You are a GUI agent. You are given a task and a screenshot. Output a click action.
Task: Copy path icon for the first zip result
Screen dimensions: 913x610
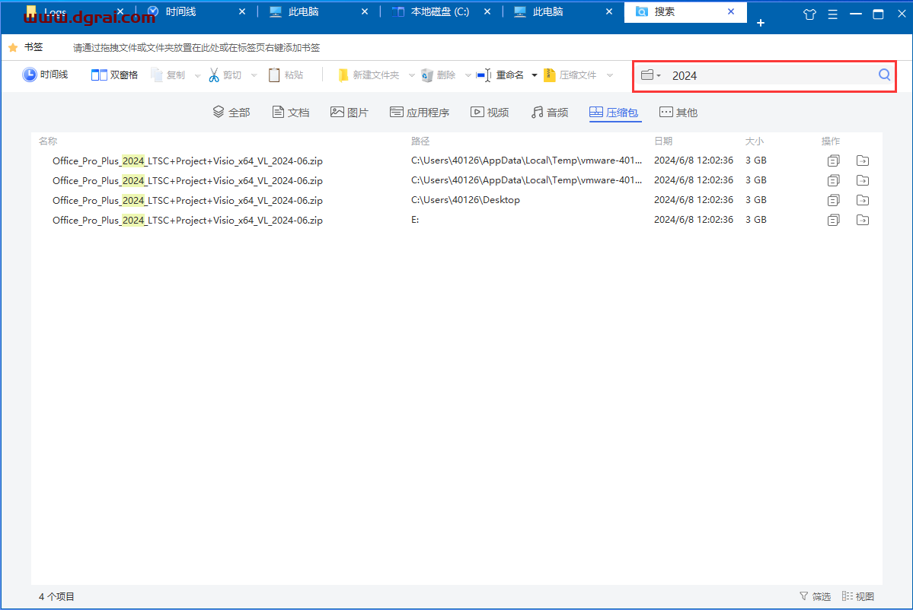(x=833, y=160)
